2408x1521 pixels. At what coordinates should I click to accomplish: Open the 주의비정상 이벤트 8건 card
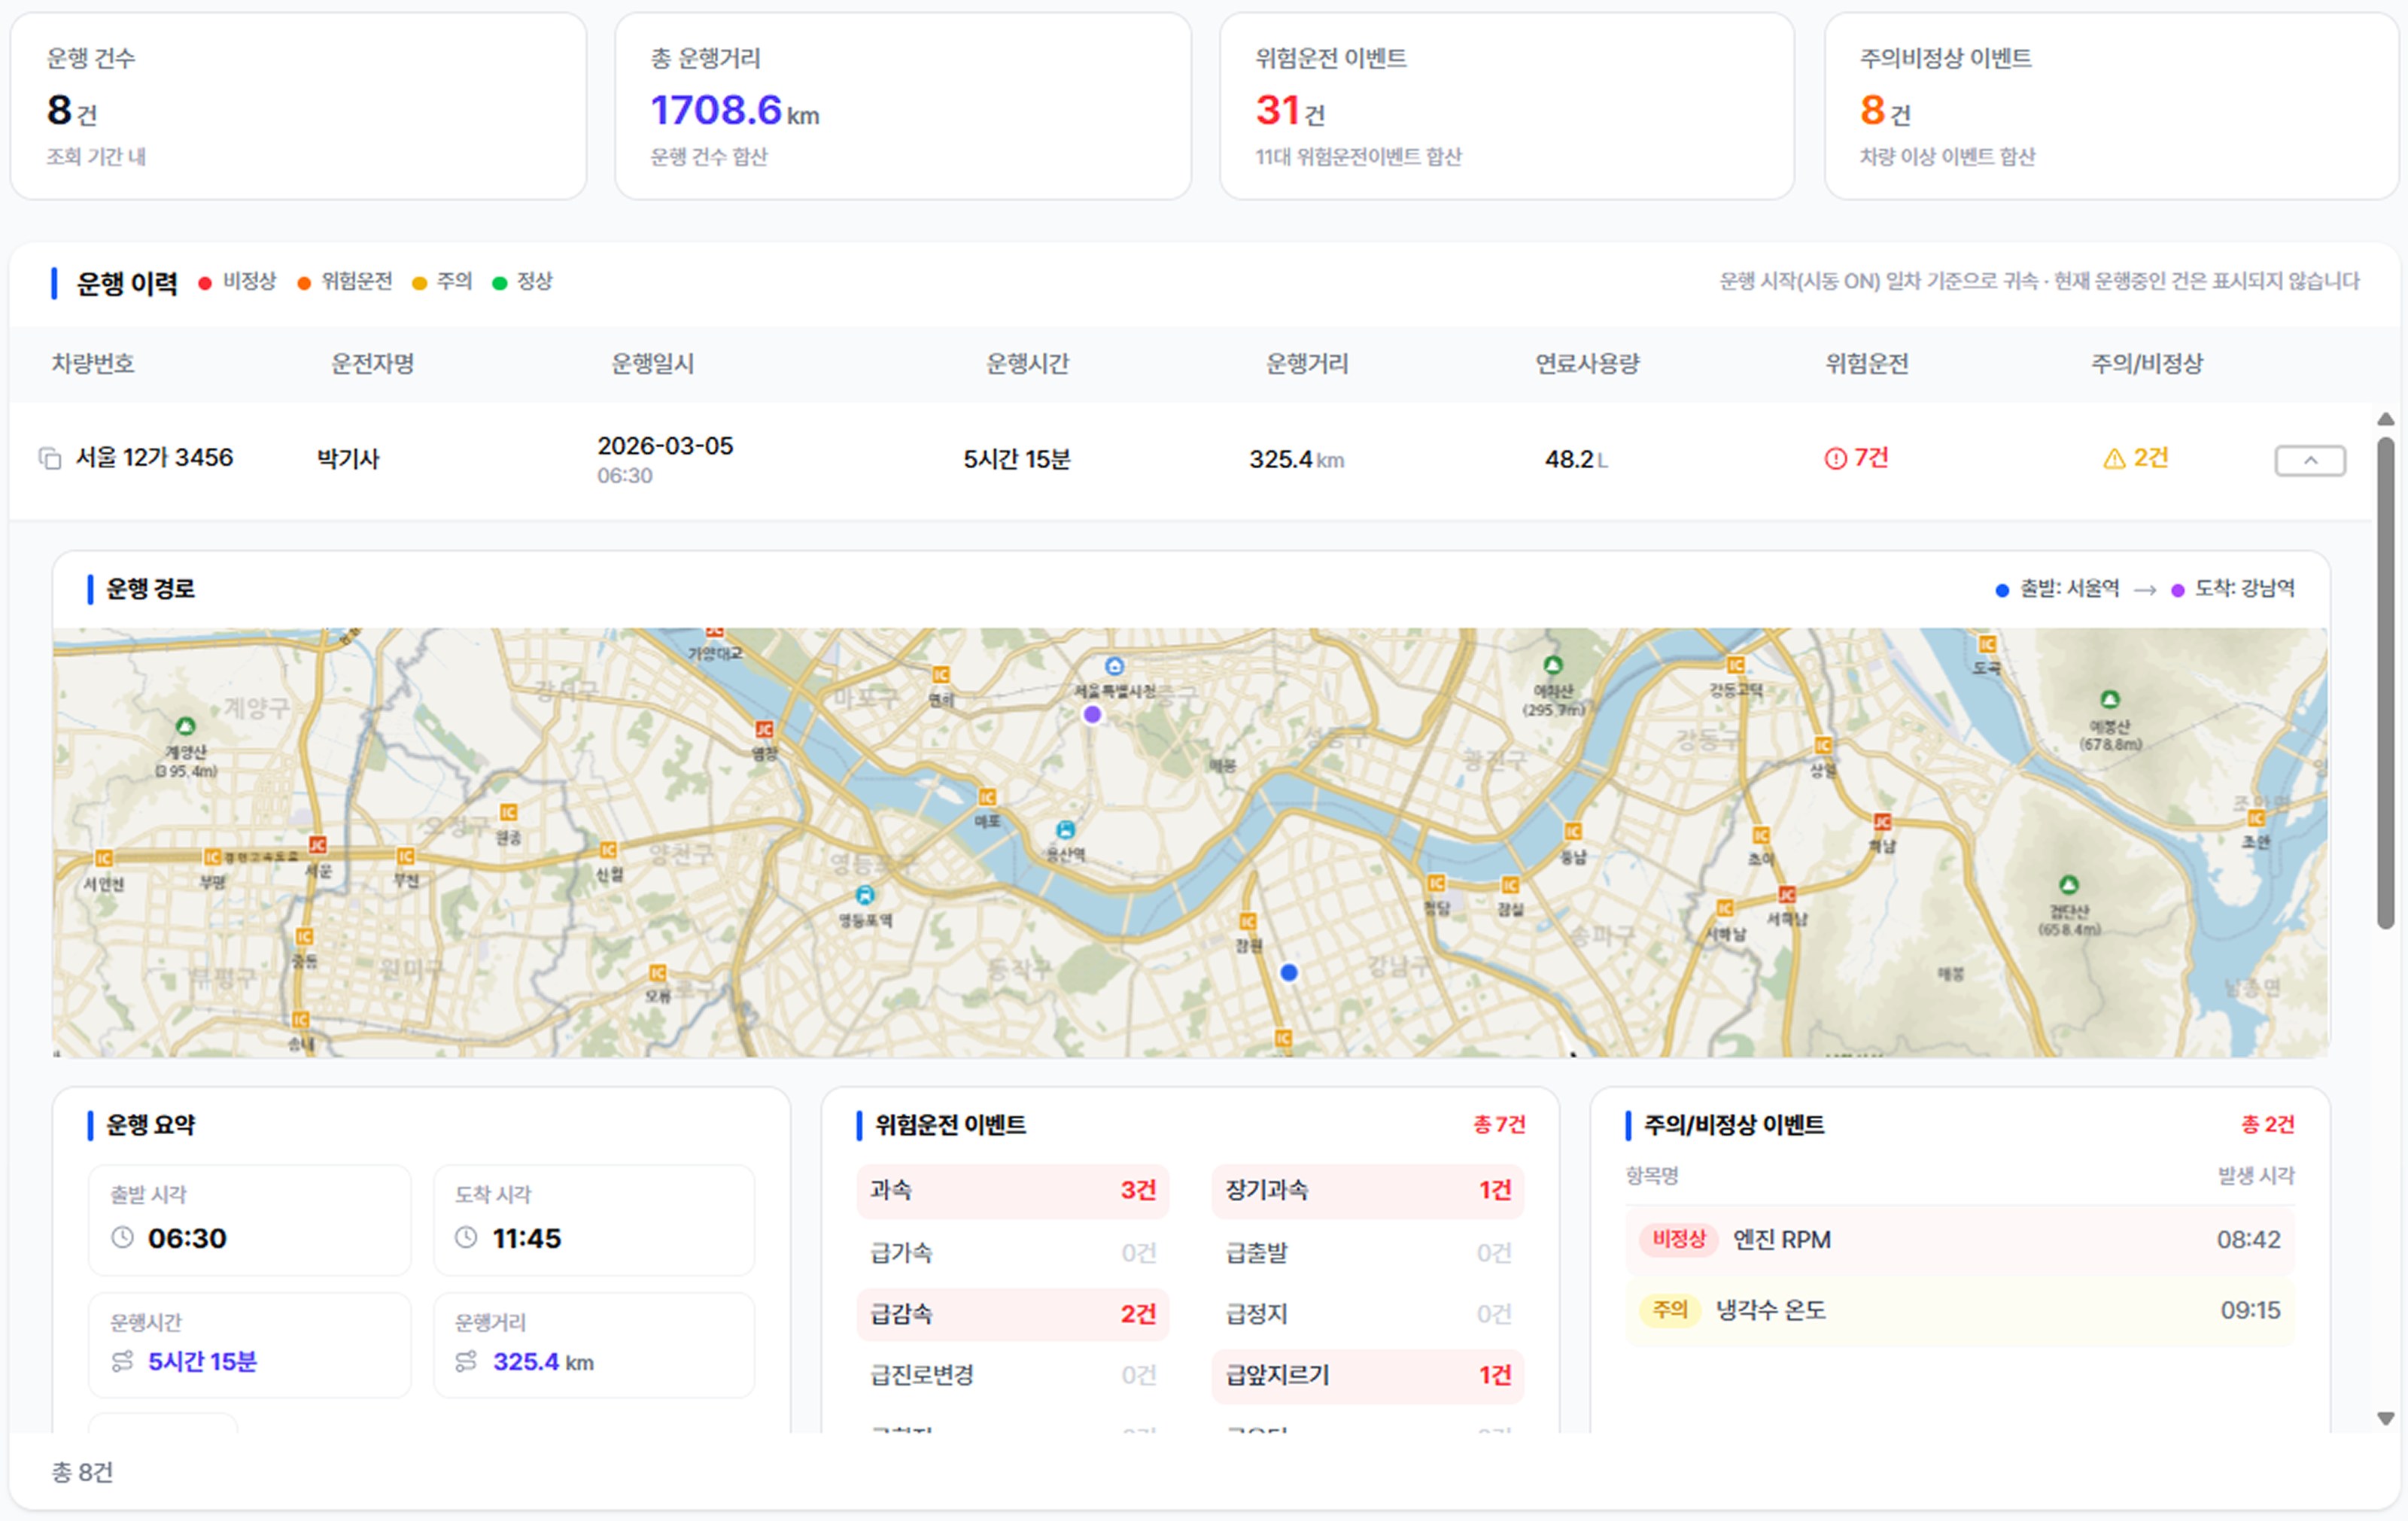click(2112, 106)
